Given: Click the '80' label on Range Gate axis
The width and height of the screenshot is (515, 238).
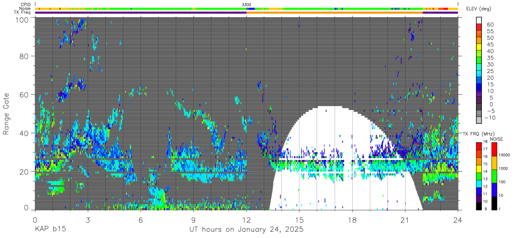Looking at the screenshot, I should (24, 56).
